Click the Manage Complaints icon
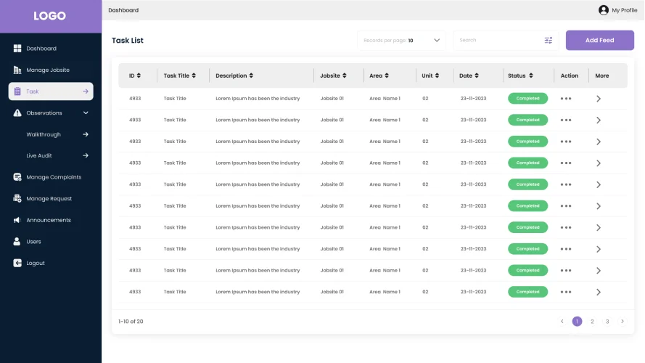The height and width of the screenshot is (363, 645). click(x=17, y=177)
